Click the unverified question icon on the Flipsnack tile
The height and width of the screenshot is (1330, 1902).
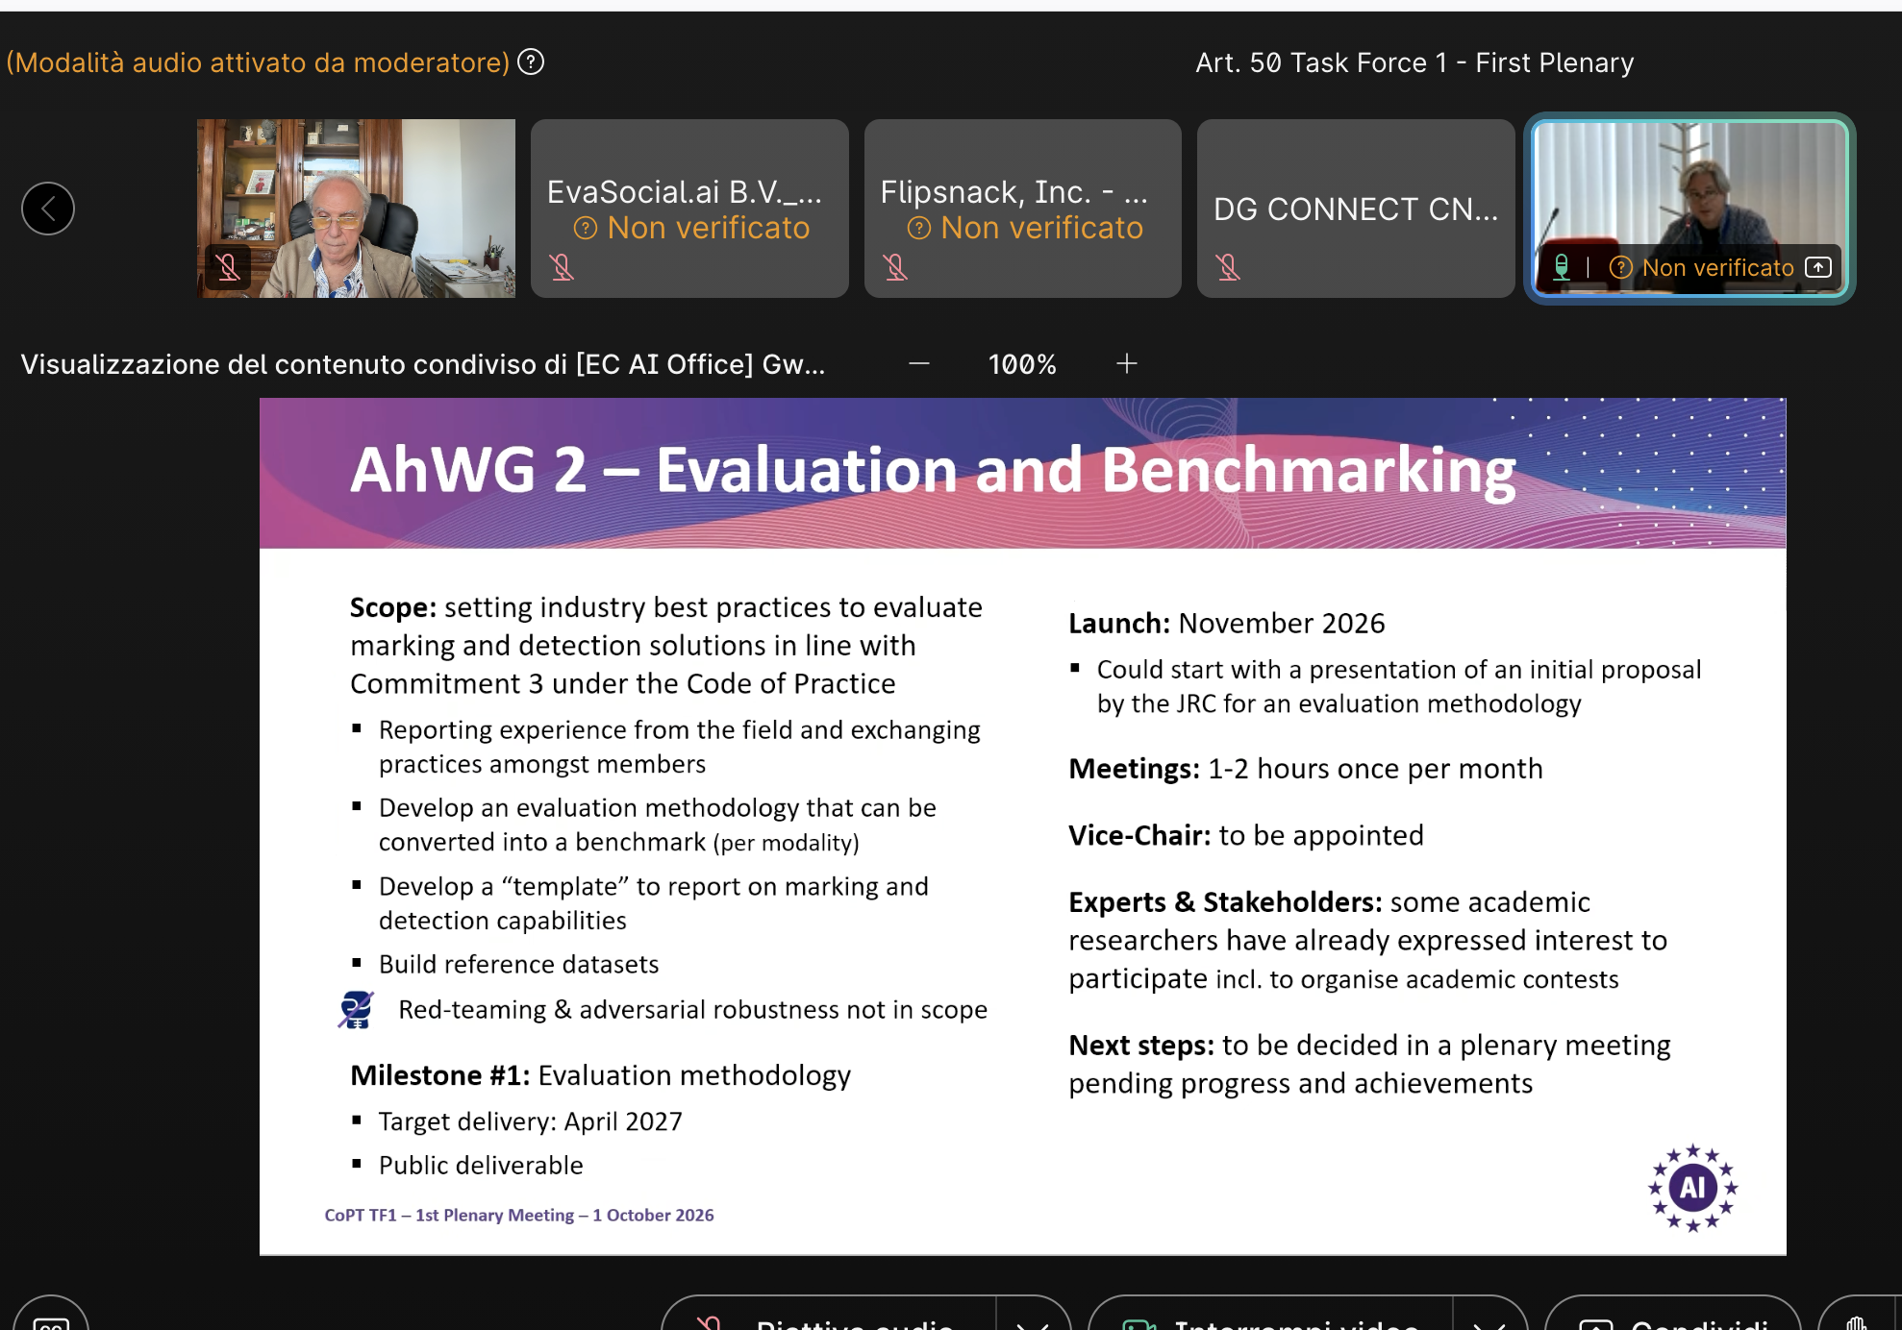pos(919,229)
